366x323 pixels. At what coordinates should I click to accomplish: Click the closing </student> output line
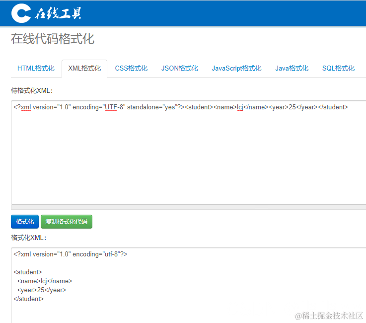click(29, 299)
